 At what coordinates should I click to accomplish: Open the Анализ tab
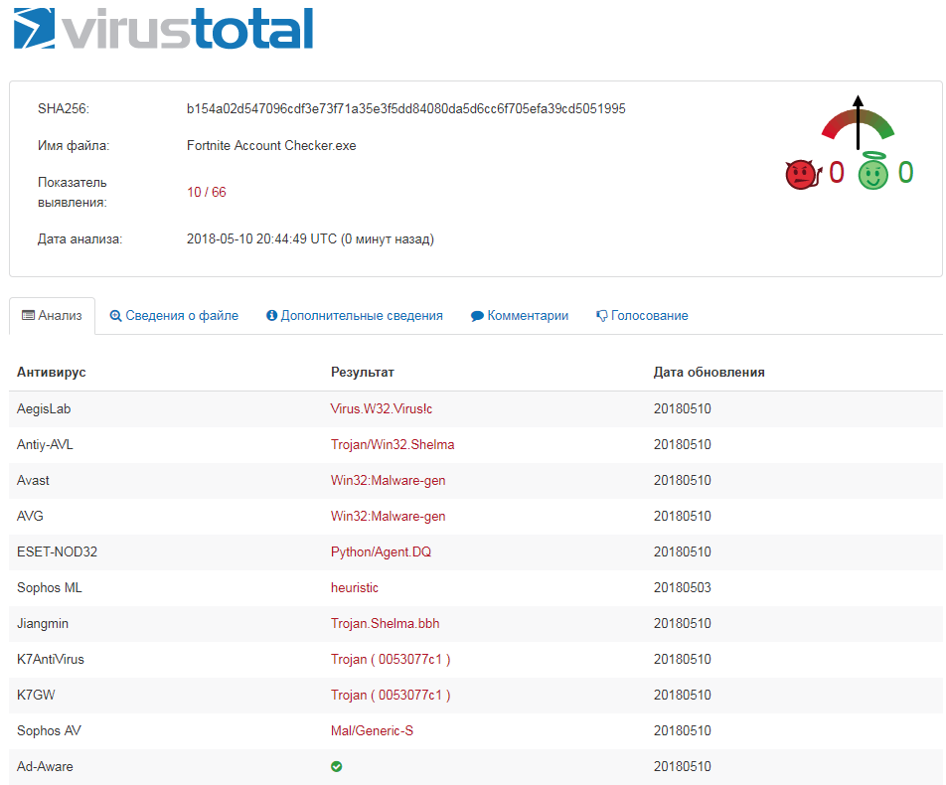click(52, 316)
